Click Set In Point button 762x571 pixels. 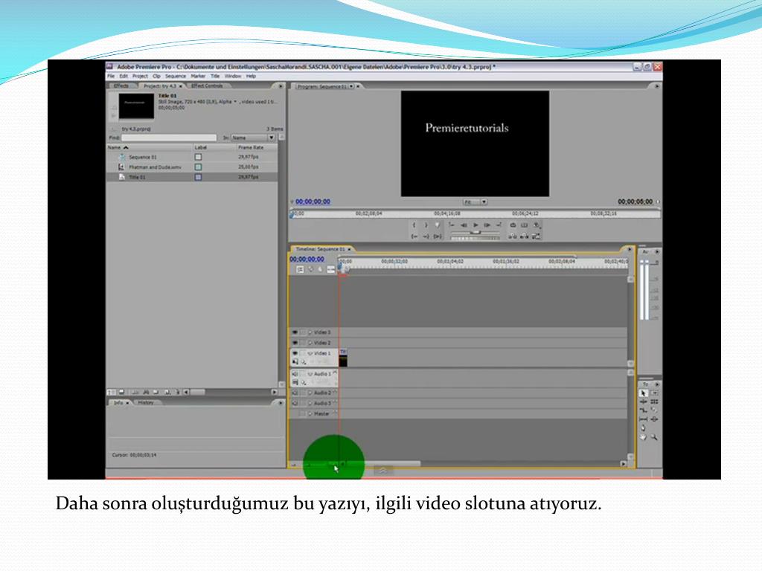coord(414,225)
